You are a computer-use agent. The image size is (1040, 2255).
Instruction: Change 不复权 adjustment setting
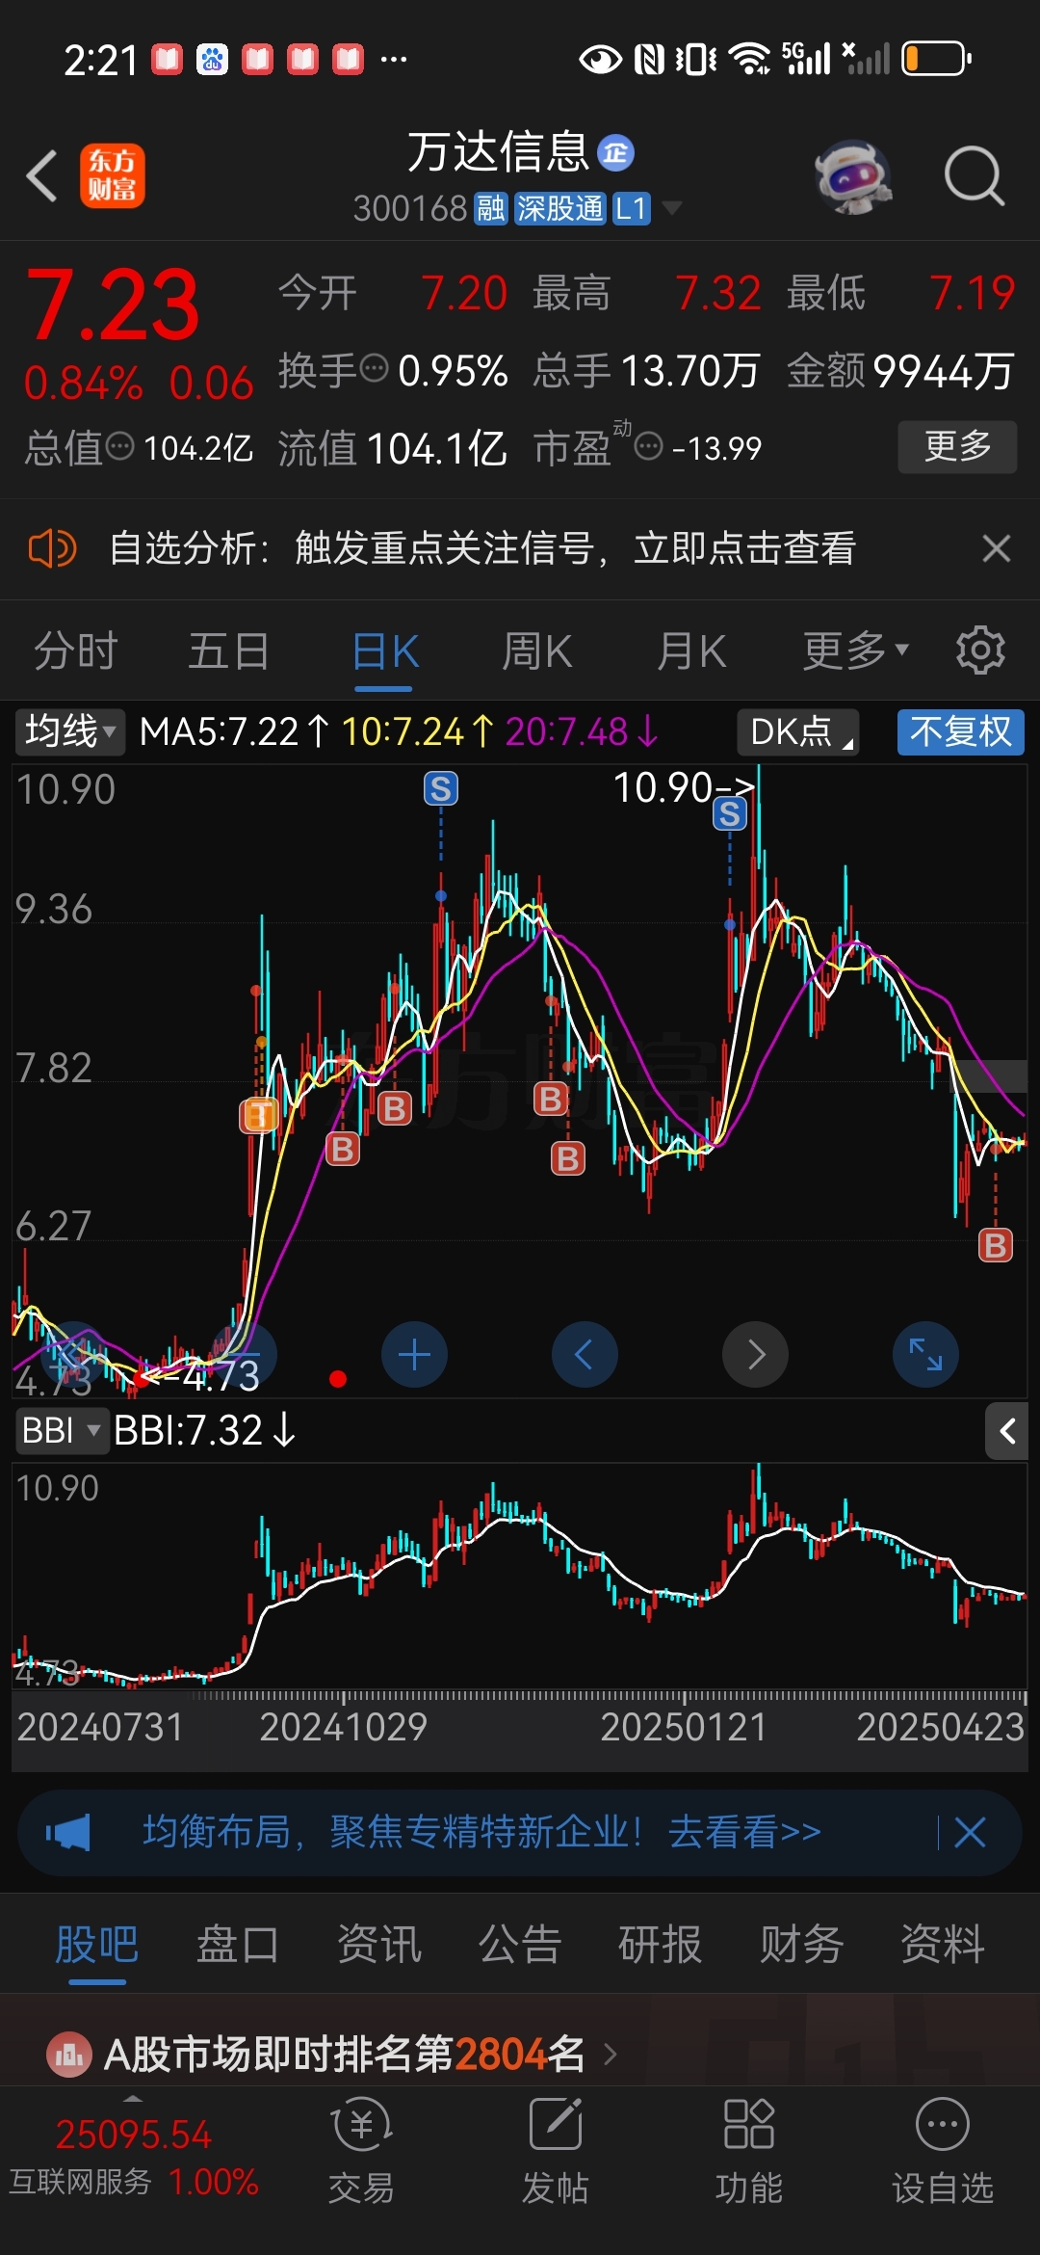pyautogui.click(x=960, y=731)
